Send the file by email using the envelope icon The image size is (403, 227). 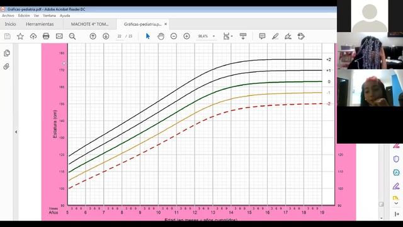pyautogui.click(x=59, y=37)
